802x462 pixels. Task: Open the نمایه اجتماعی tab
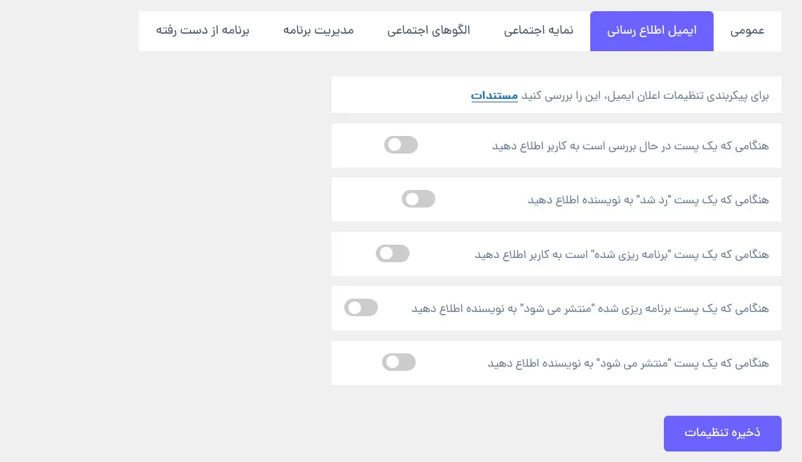point(538,31)
